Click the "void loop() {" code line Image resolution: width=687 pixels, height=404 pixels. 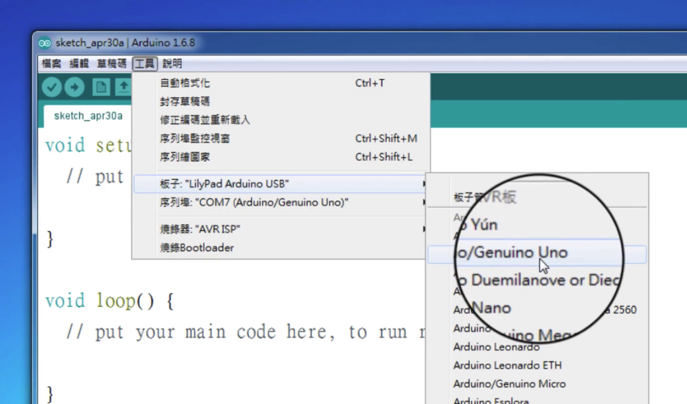pyautogui.click(x=109, y=300)
